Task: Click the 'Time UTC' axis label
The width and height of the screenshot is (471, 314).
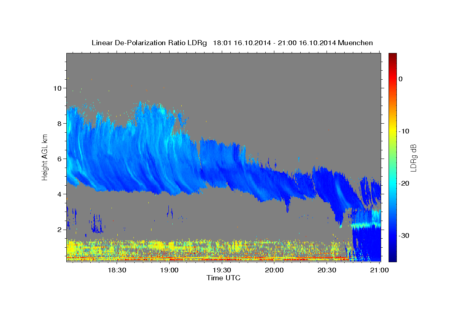Action: [x=223, y=278]
